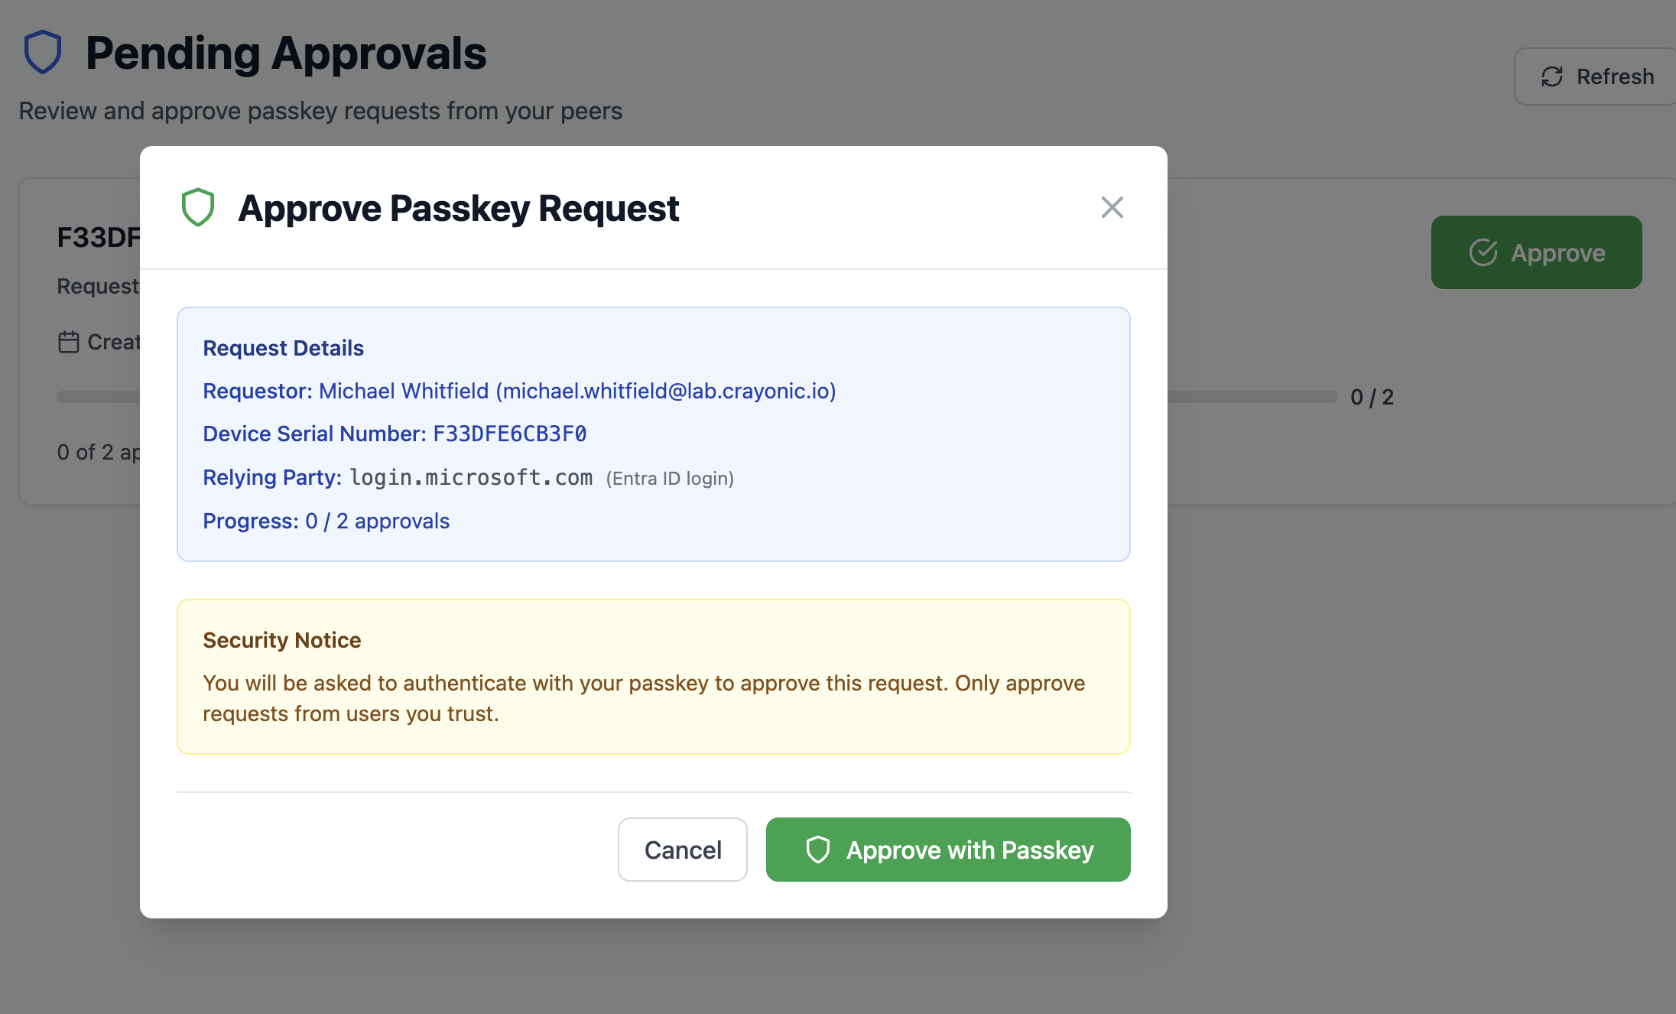Click the shield icon inside Approve with Passkey
The image size is (1676, 1014).
click(x=817, y=850)
